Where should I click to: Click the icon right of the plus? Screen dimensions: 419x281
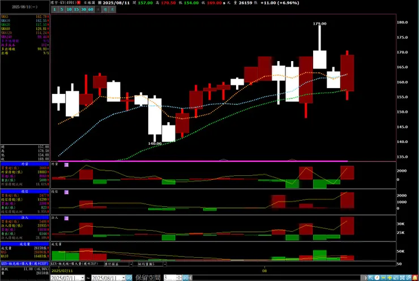pyautogui.click(x=396, y=278)
